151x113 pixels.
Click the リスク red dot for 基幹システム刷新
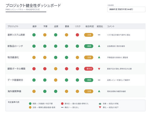(77, 35)
